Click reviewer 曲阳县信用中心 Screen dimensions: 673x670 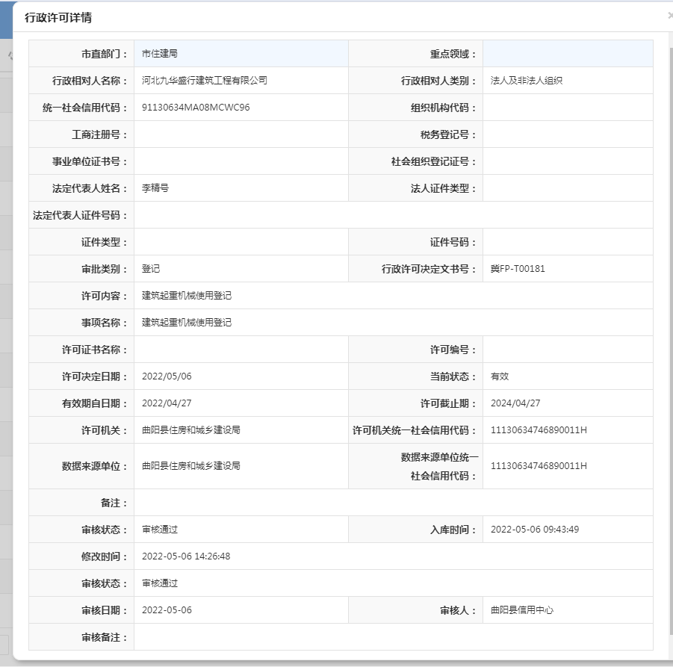pos(522,610)
